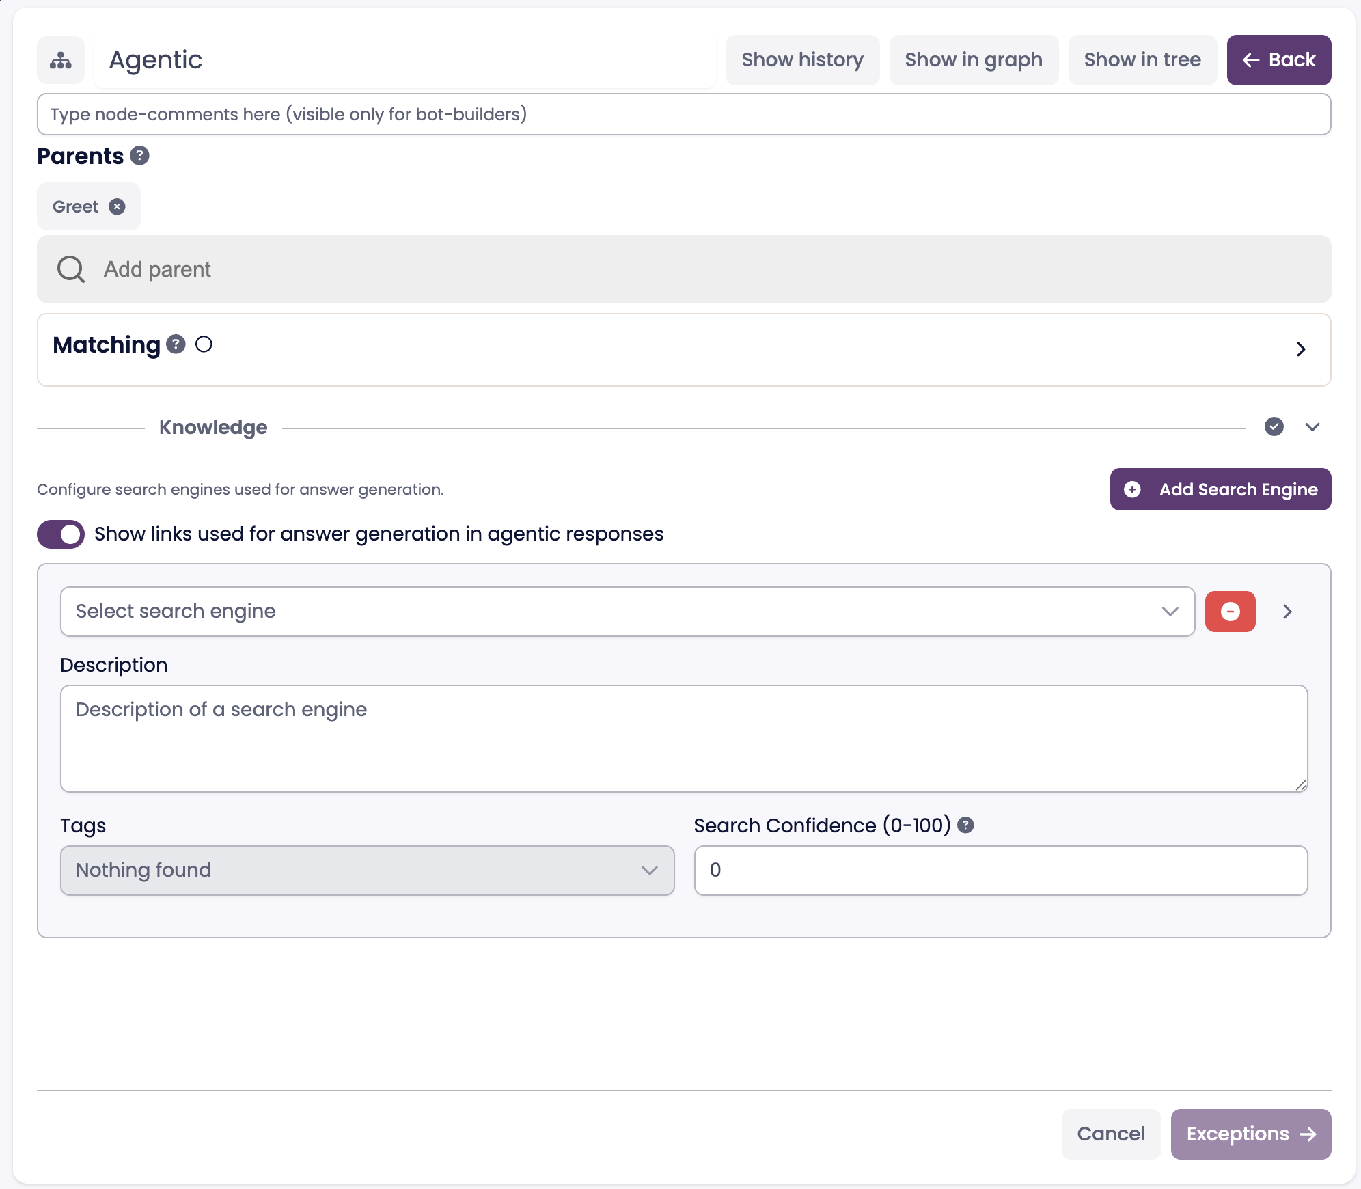
Task: Click the red remove search engine button
Action: (1230, 612)
